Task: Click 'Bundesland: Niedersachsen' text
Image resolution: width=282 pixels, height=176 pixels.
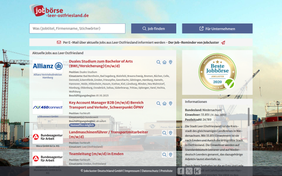Action: click(203, 110)
